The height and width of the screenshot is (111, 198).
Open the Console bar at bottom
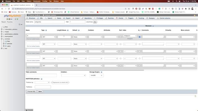(x=29, y=110)
